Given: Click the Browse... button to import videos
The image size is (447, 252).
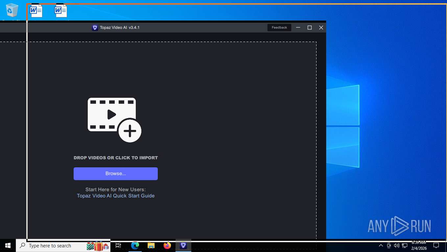Looking at the screenshot, I should [x=116, y=174].
